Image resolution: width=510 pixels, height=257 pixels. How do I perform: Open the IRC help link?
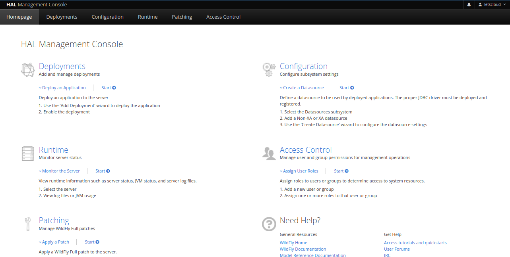coord(387,255)
